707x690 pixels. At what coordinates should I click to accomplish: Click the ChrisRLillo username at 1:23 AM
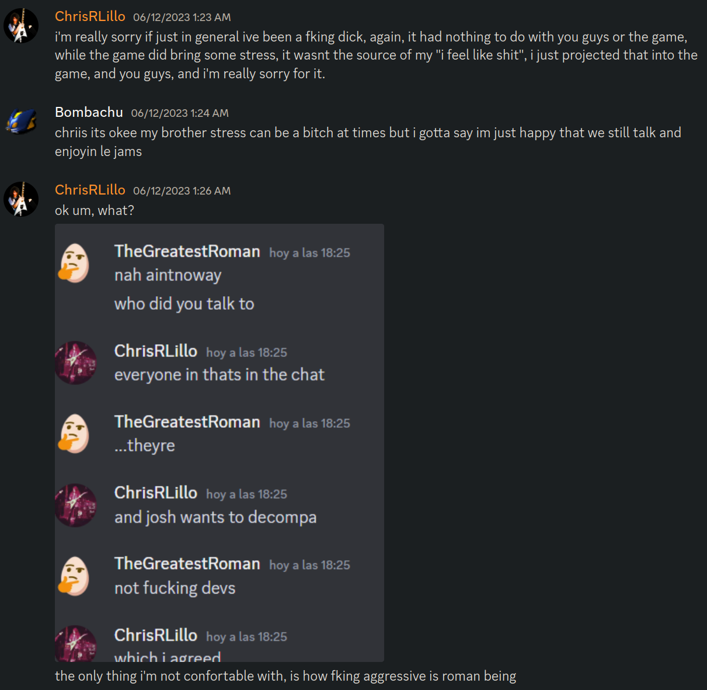pos(90,16)
